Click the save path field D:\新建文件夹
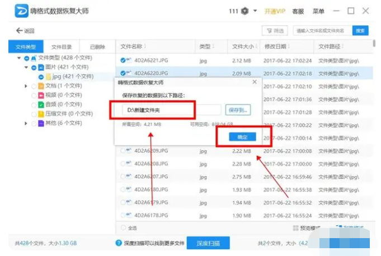The height and width of the screenshot is (256, 381). (172, 110)
